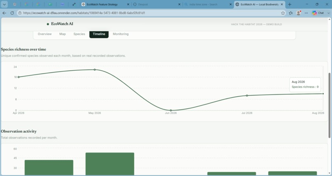Click 'HACK THE HABITAT 2026 — DEMO BUILD' text
Screen dimensions: 332x176
pos(256,24)
